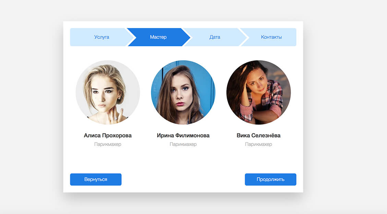Viewport: 387px width, 214px height.
Task: Continue with the Продолжить button
Action: click(x=270, y=179)
